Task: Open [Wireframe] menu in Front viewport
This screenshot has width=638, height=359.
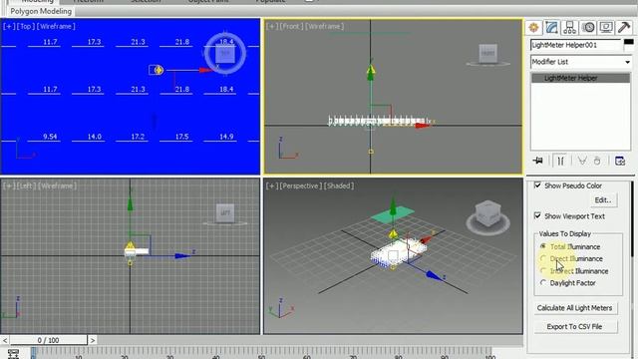Action: (x=325, y=27)
